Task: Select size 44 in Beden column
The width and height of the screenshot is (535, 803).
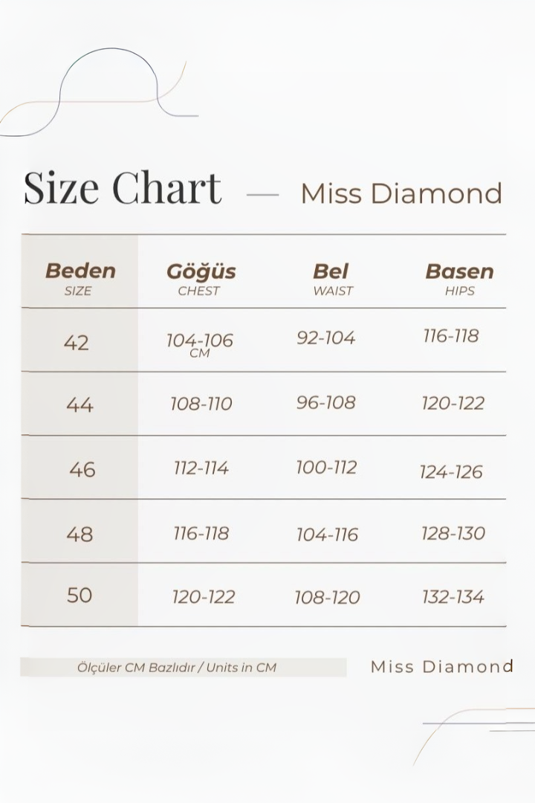Action: (80, 404)
